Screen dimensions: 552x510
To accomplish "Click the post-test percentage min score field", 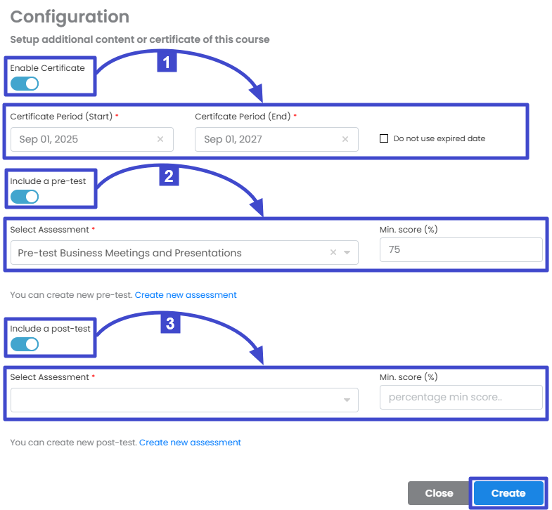I will [461, 397].
